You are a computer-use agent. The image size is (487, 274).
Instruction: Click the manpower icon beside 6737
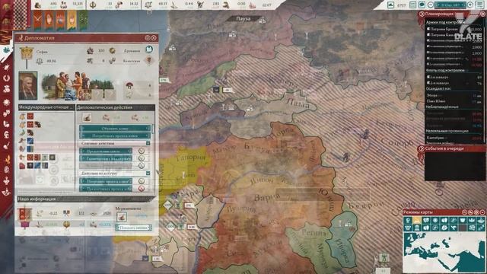(x=390, y=5)
